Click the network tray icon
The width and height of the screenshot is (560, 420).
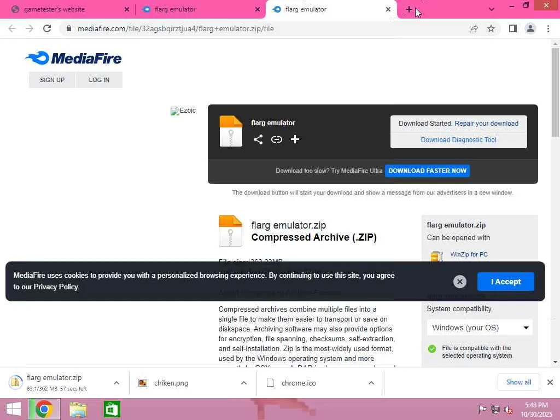(495, 409)
